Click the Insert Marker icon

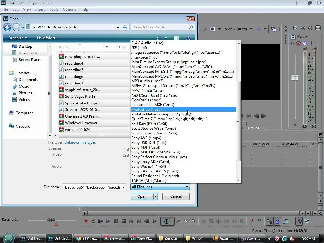coord(252,221)
